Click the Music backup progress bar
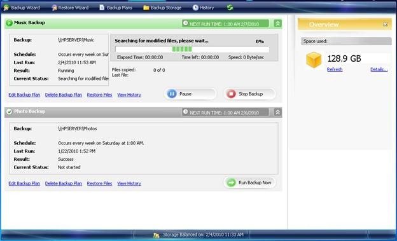Viewport: 397px width, 241px height. [192, 49]
